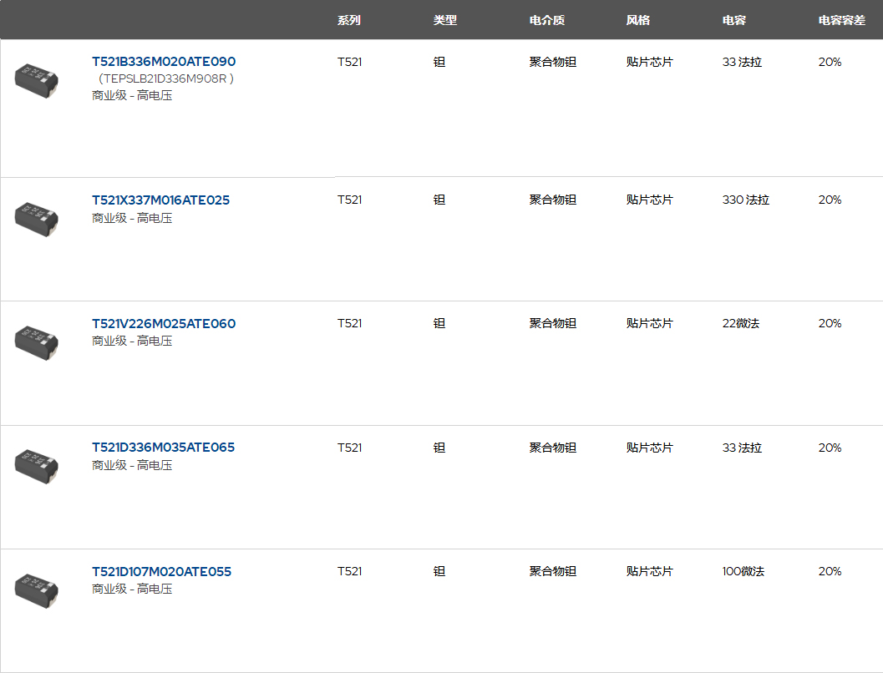Click the 风格 column header
The height and width of the screenshot is (673, 883).
[x=638, y=20]
